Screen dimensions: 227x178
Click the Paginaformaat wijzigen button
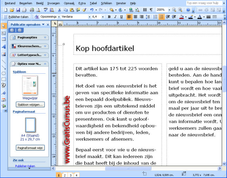(x=30, y=148)
